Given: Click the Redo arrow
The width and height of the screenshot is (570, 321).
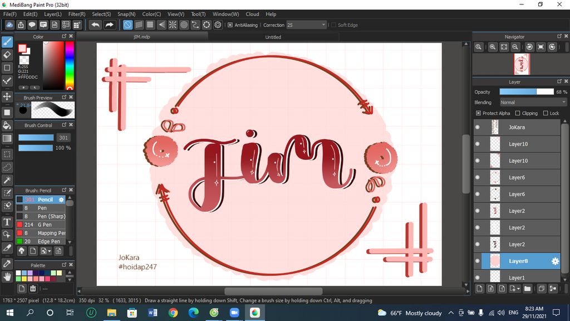Looking at the screenshot, I should [109, 25].
